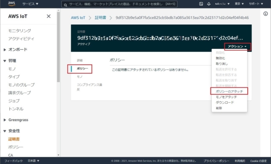
Task: Select モノをアタッチ menu entry
Action: click(226, 97)
